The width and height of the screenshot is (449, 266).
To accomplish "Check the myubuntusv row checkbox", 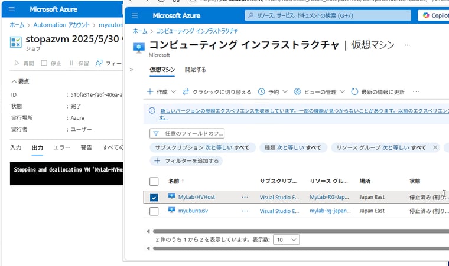I will point(154,211).
